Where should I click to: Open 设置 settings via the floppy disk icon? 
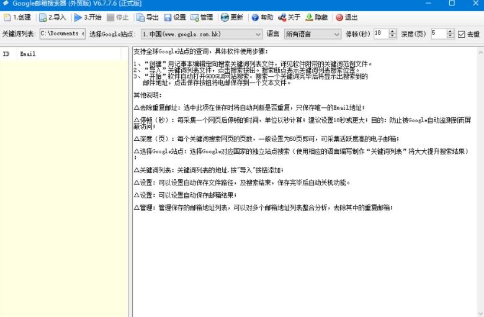point(168,17)
